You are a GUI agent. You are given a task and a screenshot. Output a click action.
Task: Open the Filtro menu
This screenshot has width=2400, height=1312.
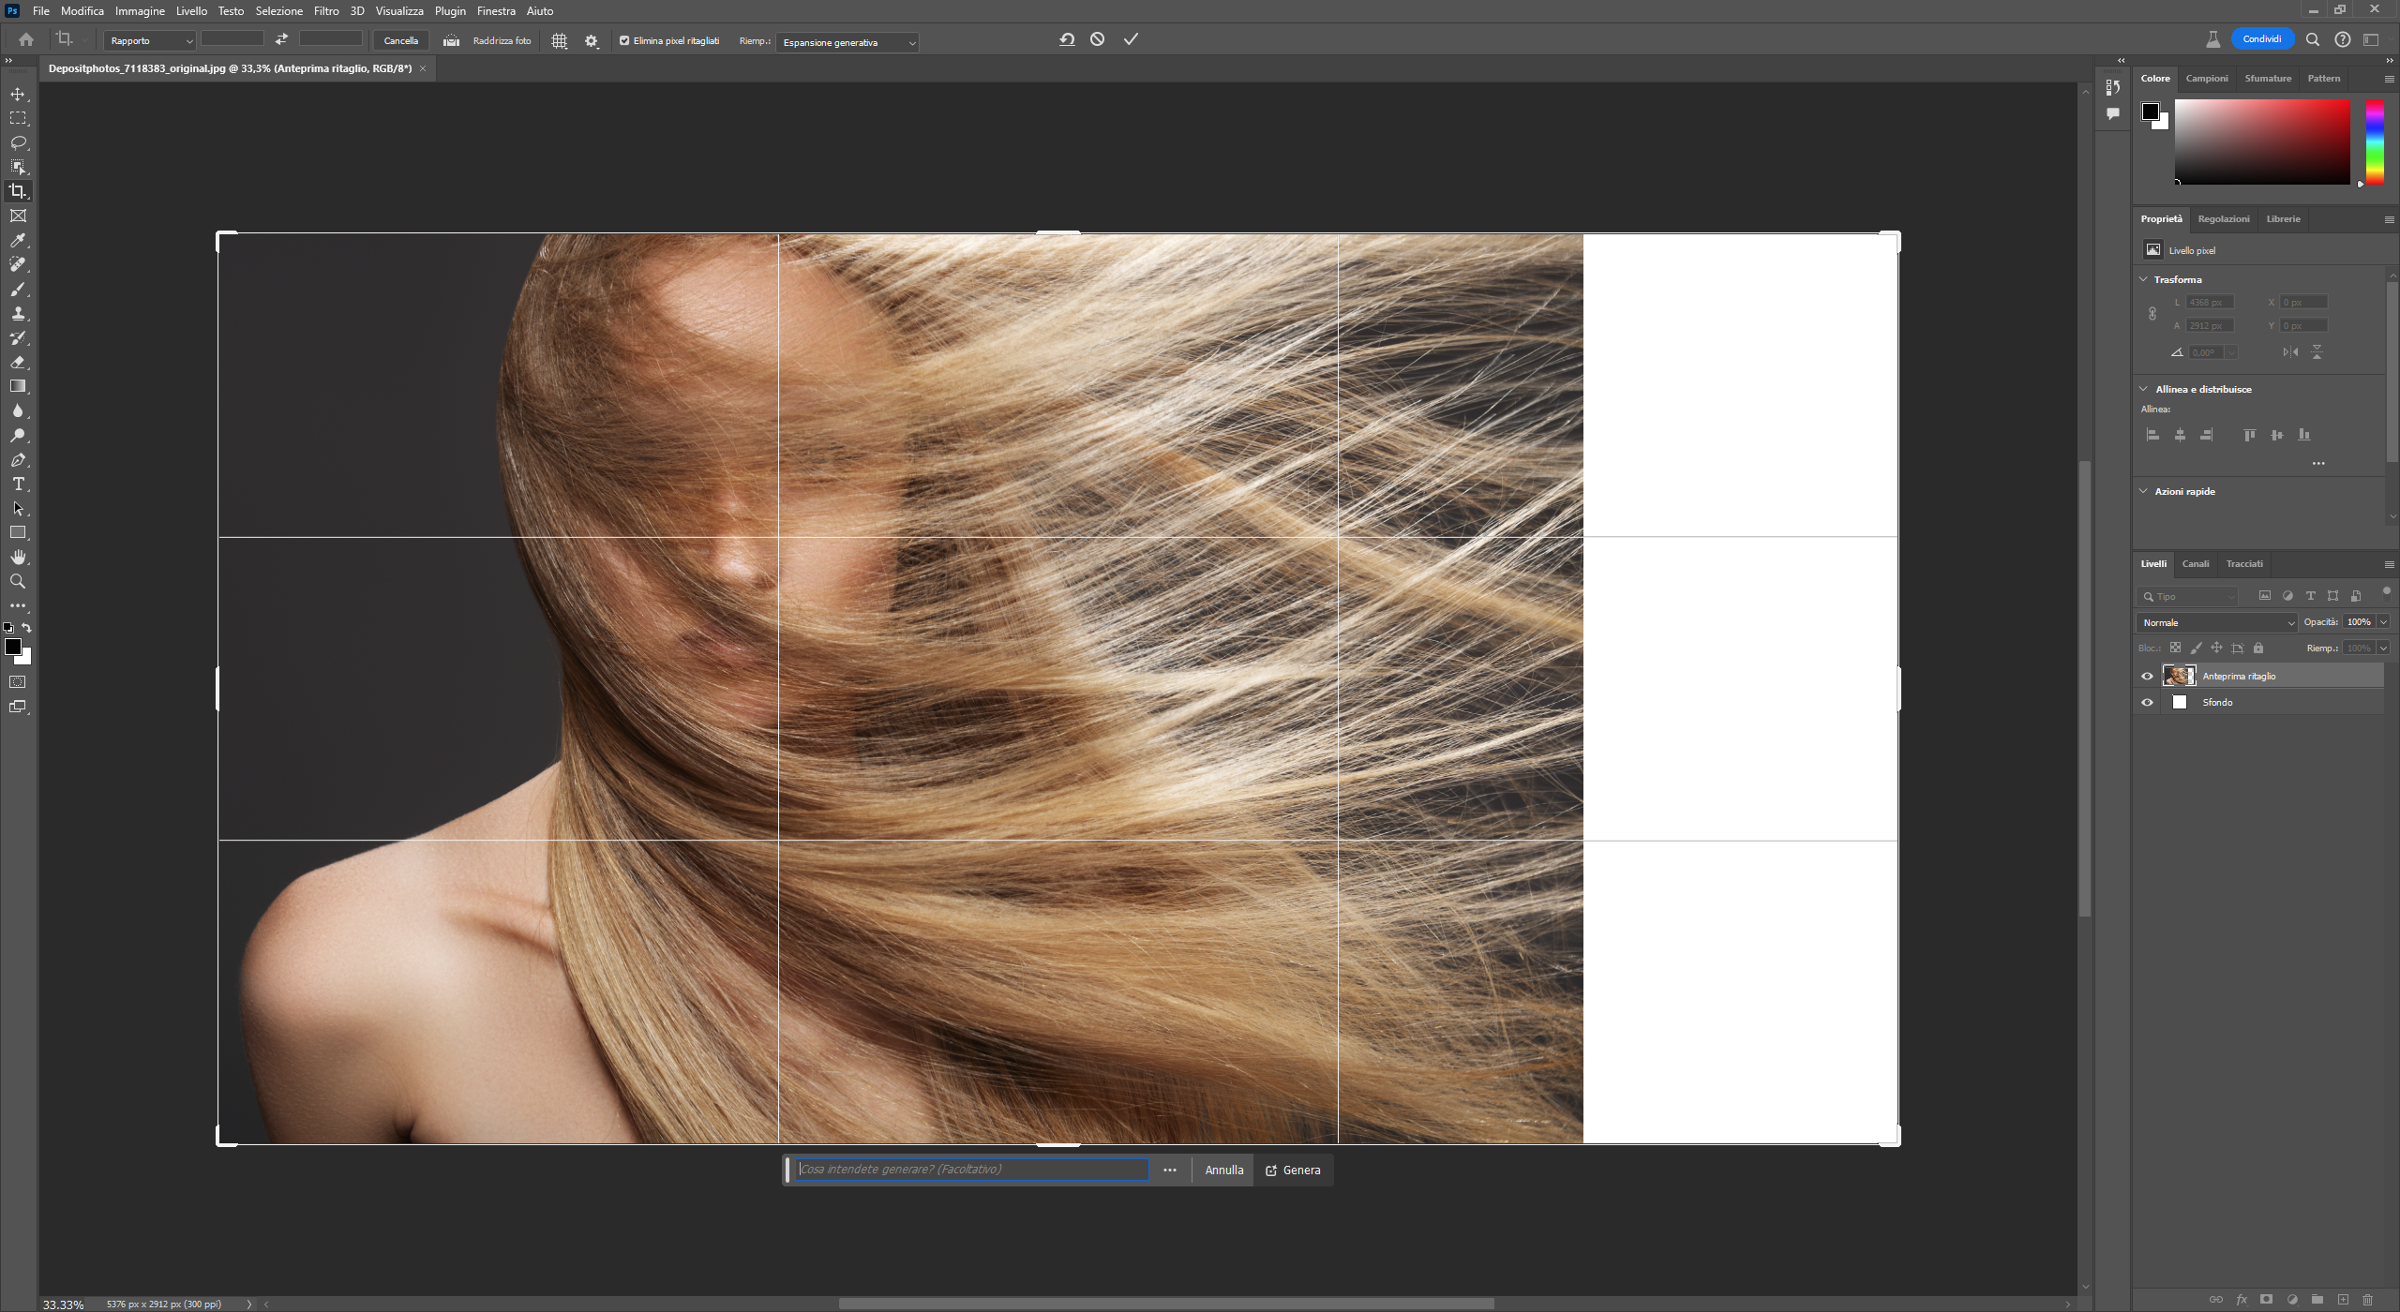326,11
